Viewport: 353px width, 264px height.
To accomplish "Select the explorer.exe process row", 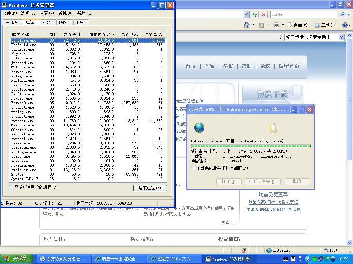I will 88,170.
